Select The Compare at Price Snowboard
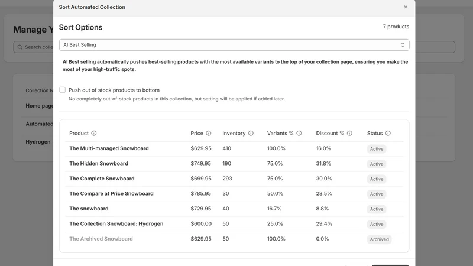This screenshot has width=473, height=266. (111, 194)
